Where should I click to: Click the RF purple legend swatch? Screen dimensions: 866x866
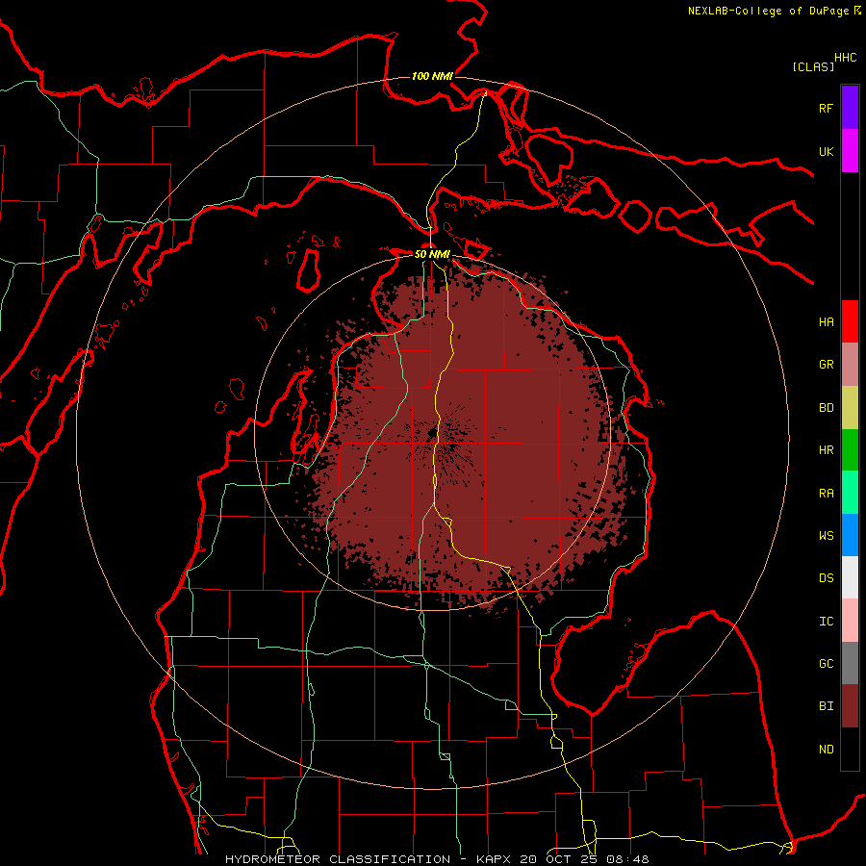tap(850, 108)
